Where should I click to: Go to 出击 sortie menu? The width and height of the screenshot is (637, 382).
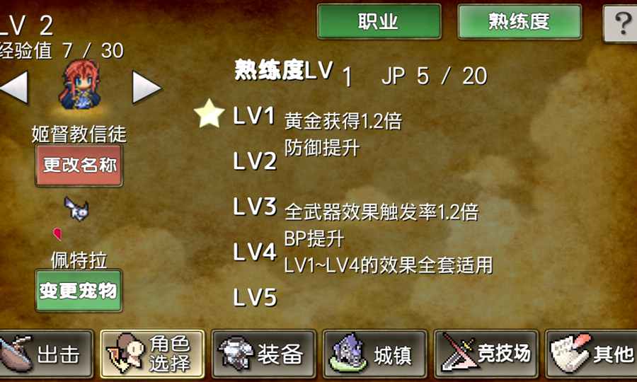click(x=45, y=354)
